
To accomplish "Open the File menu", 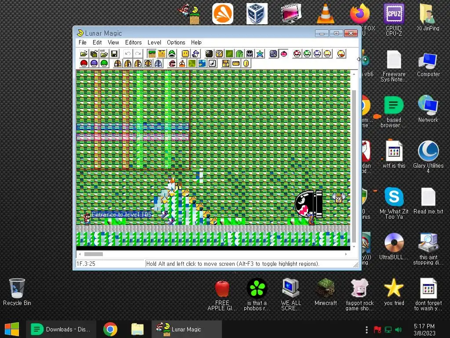I will (83, 42).
